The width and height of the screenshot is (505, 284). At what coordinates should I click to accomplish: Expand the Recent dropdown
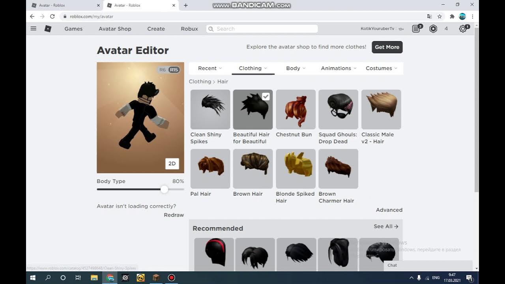click(210, 68)
